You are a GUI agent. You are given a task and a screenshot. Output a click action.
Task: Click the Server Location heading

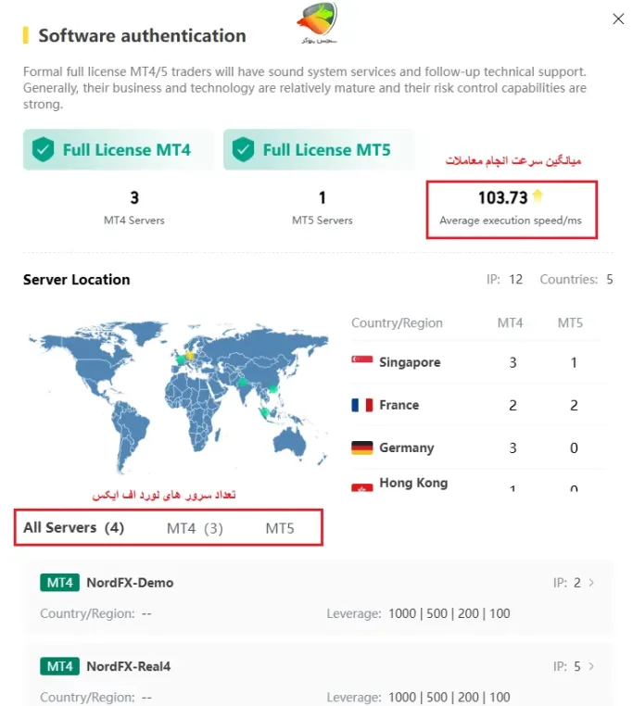[77, 280]
